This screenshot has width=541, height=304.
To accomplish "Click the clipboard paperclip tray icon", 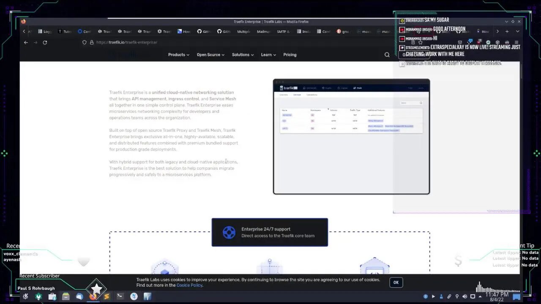I will 449,296.
